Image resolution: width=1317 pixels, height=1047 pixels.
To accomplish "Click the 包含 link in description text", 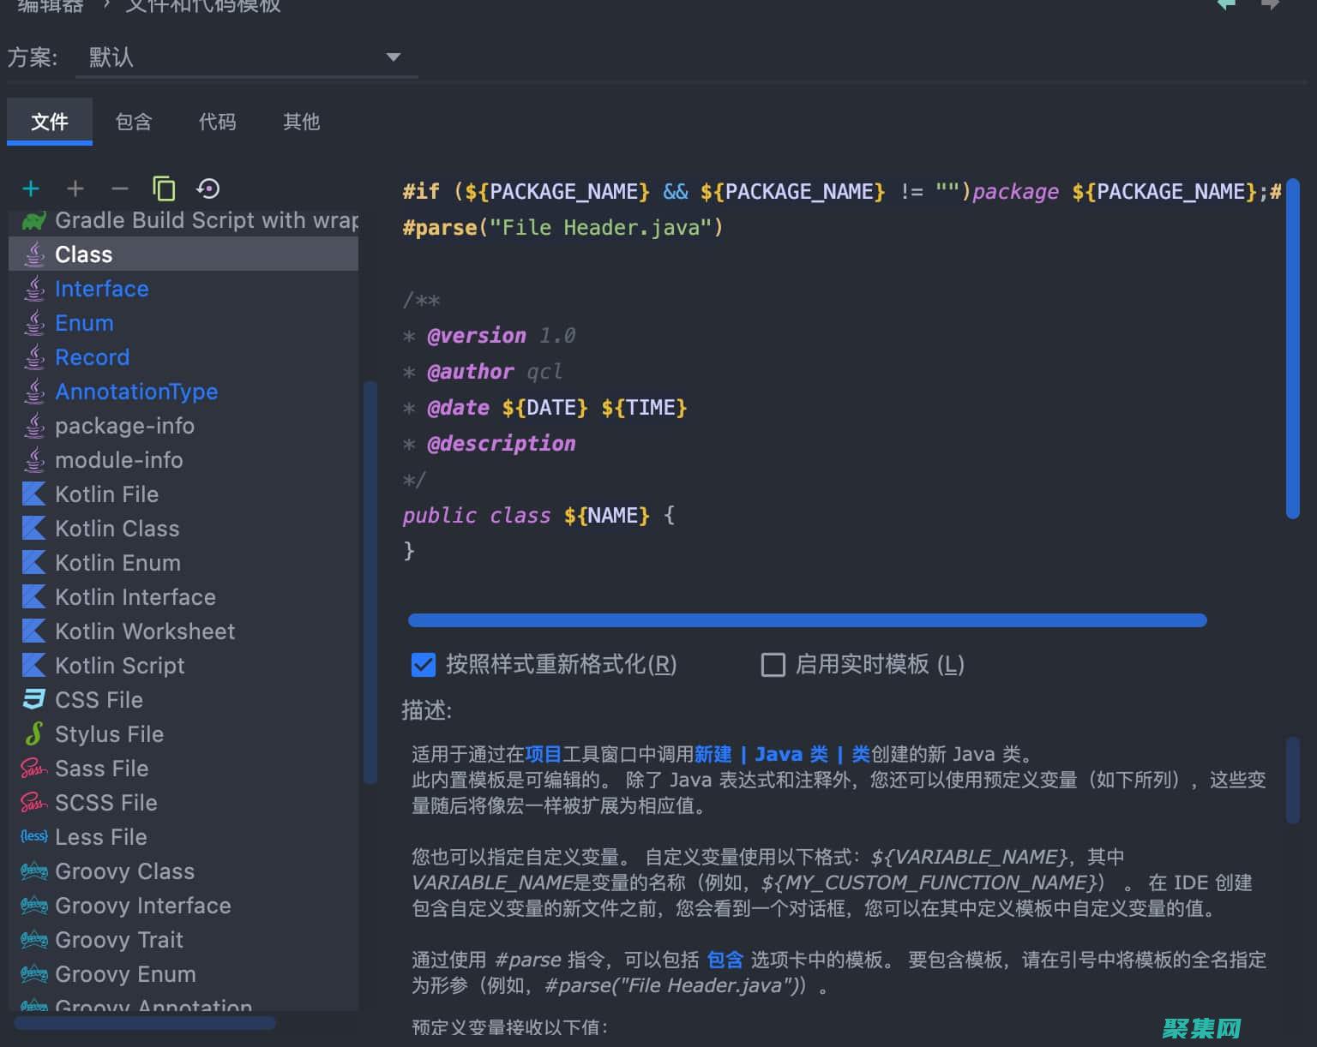I will [x=725, y=960].
